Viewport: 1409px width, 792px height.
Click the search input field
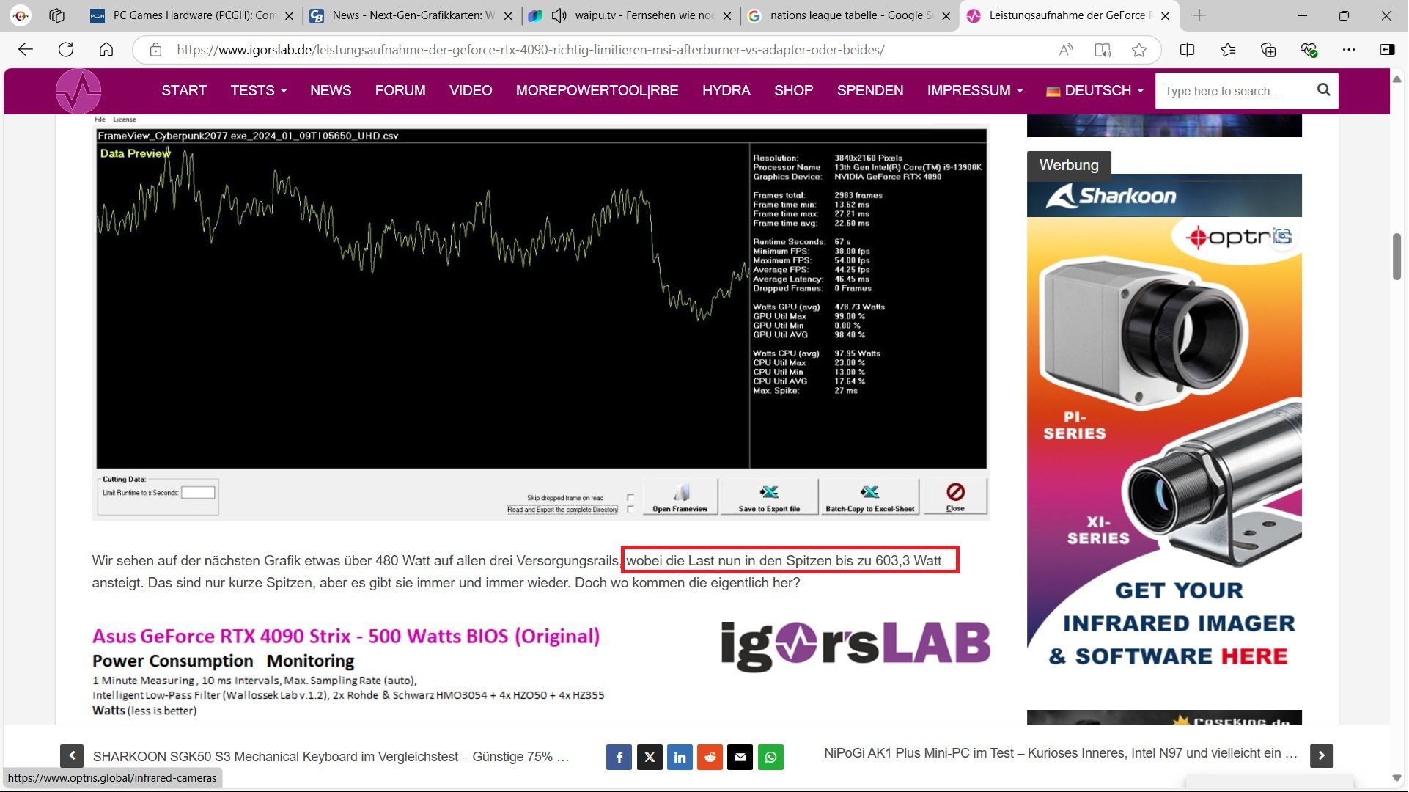click(x=1235, y=92)
